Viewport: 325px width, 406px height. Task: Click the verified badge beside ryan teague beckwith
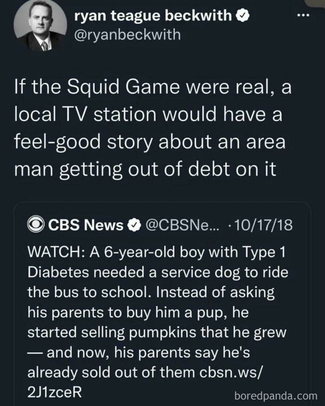[x=242, y=16]
